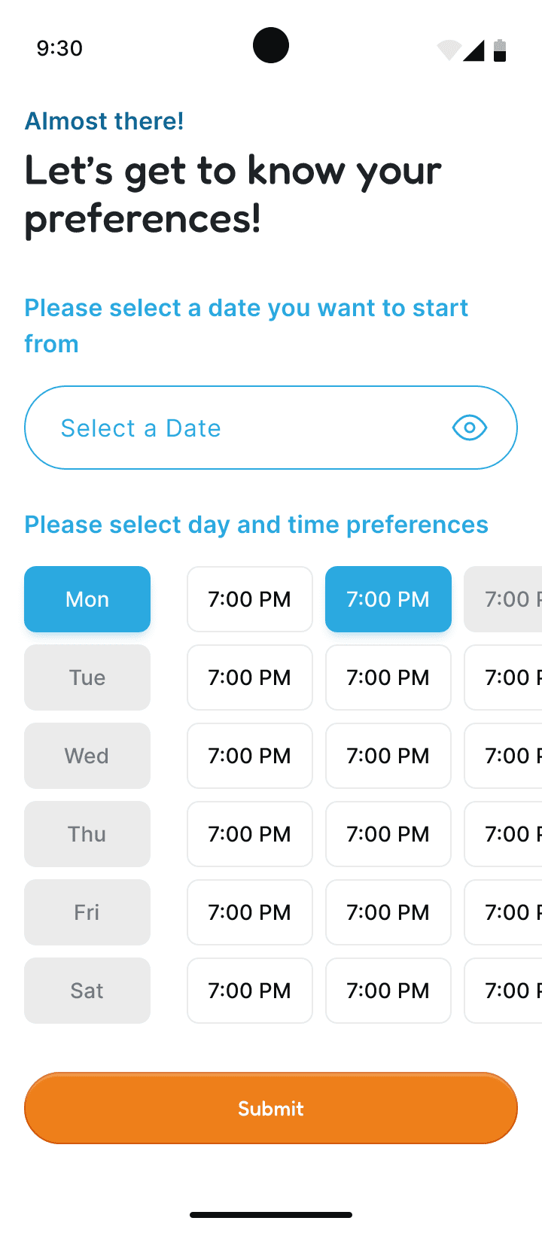542x1233 pixels.
Task: Select second 7:00 PM slot for Wed
Action: click(388, 756)
